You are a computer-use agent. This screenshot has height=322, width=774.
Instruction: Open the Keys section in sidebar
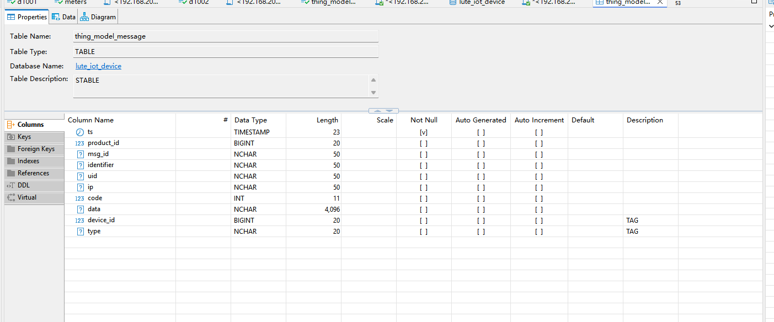click(x=24, y=137)
